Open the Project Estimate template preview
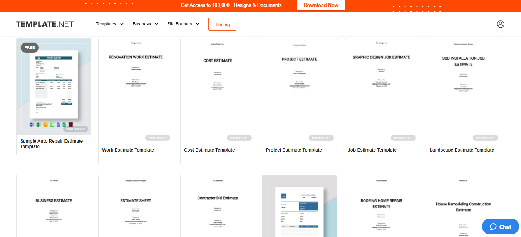The image size is (521, 237). (x=299, y=91)
